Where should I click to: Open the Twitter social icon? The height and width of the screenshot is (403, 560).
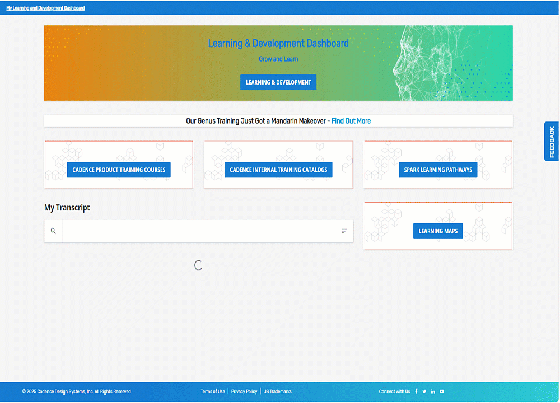click(x=424, y=392)
